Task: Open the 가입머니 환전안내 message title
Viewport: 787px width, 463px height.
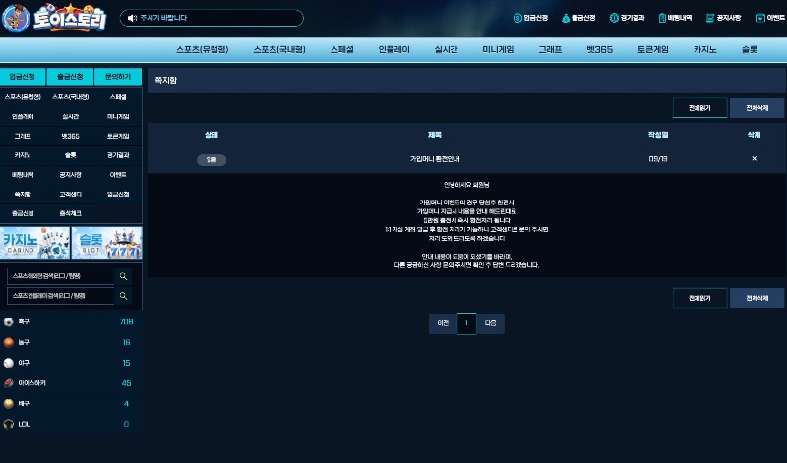Action: tap(435, 159)
